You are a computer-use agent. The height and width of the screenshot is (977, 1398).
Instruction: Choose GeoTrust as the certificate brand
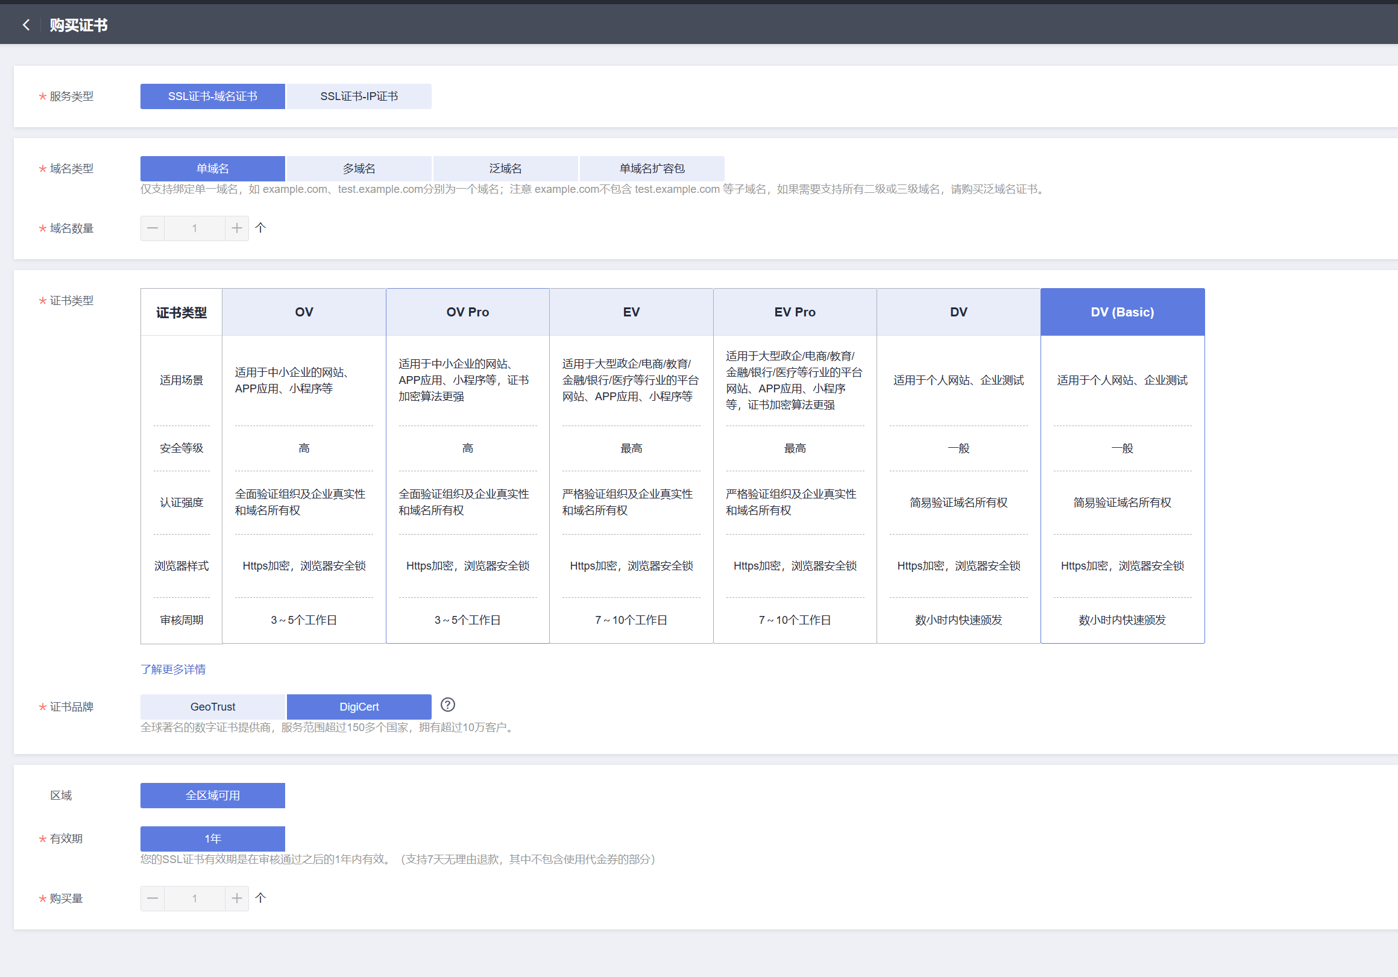click(212, 707)
